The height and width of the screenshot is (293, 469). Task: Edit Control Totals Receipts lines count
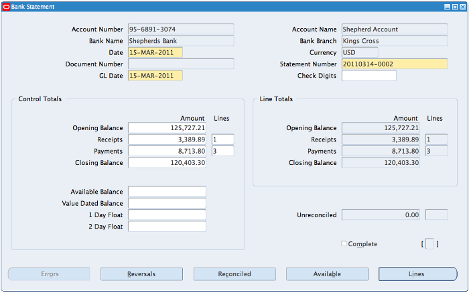223,139
